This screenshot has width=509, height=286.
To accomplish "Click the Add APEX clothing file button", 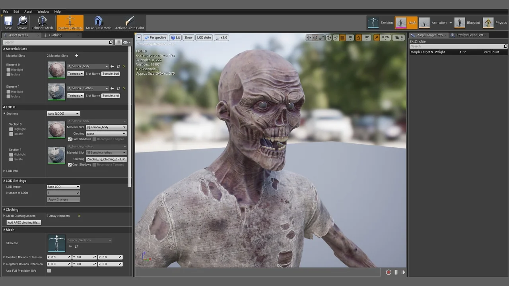I will [x=23, y=222].
